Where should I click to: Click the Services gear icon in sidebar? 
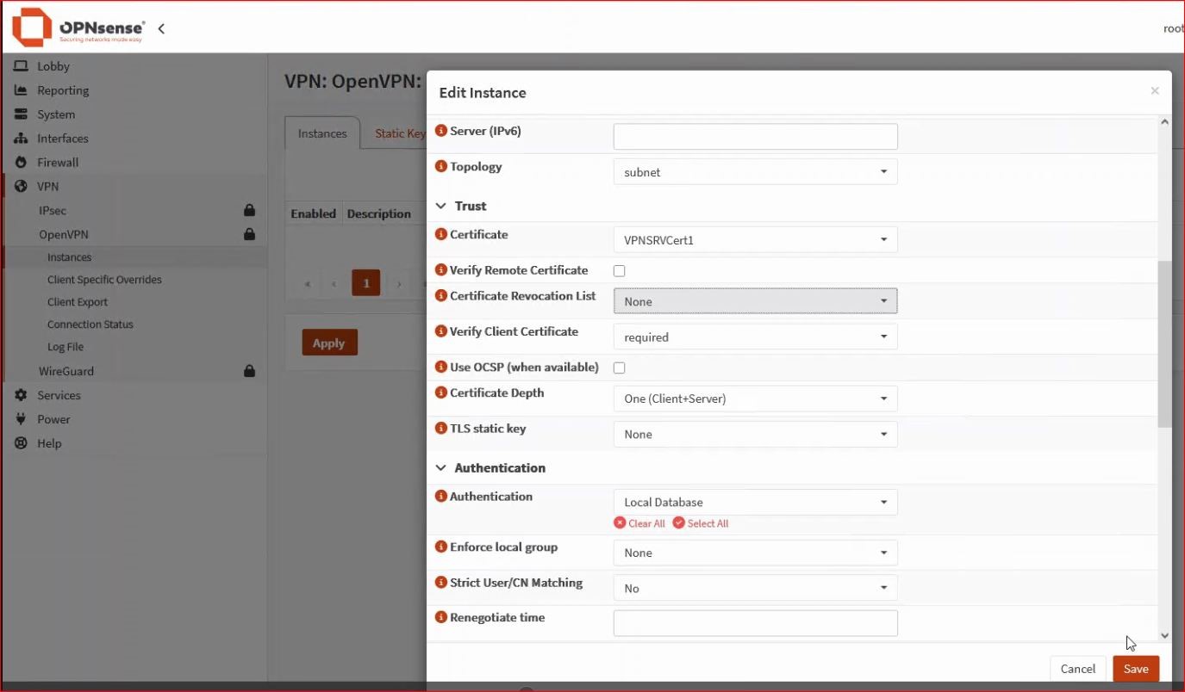[x=21, y=395]
